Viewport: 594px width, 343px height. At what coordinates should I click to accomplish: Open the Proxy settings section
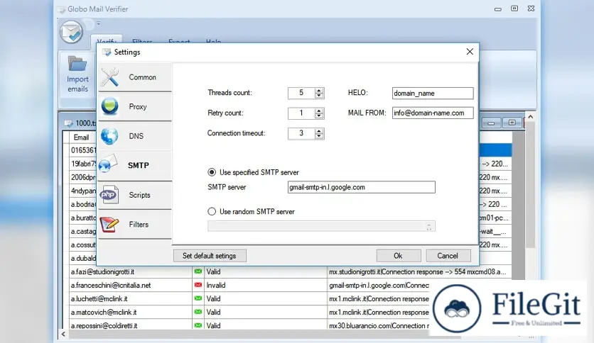[x=135, y=106]
